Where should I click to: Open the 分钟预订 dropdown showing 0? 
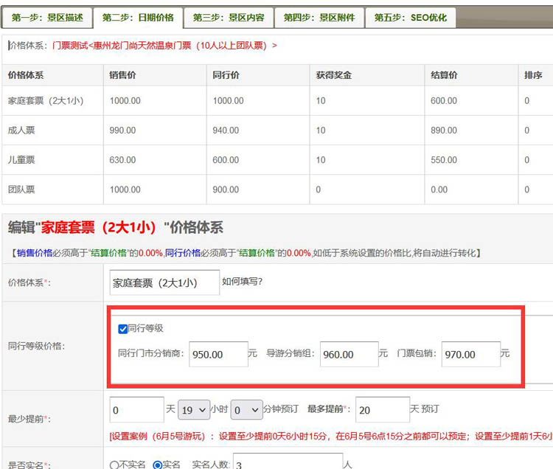pos(246,409)
